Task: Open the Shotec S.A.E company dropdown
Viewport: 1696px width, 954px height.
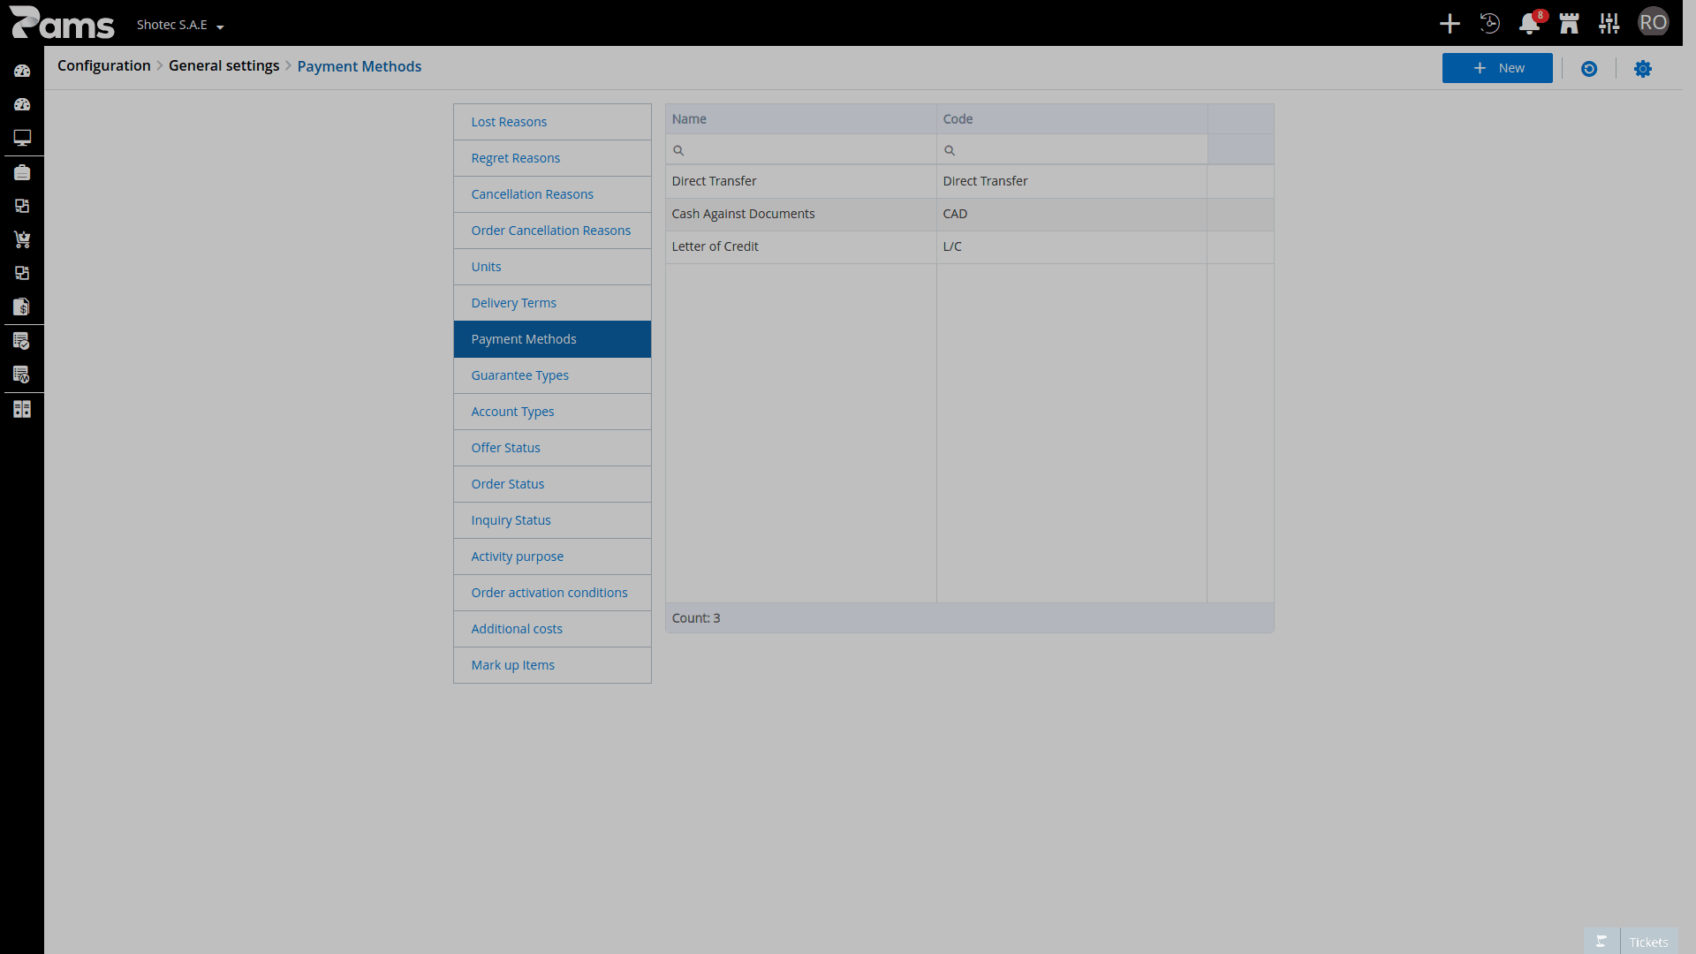Action: point(180,25)
